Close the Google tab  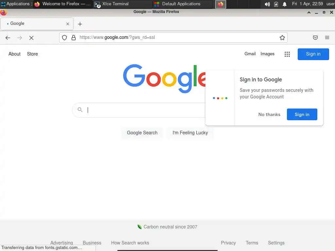click(x=68, y=24)
